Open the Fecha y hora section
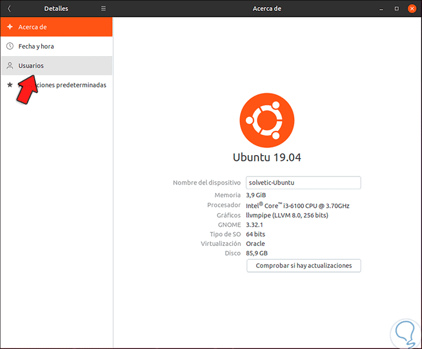The width and height of the screenshot is (422, 349). (57, 46)
